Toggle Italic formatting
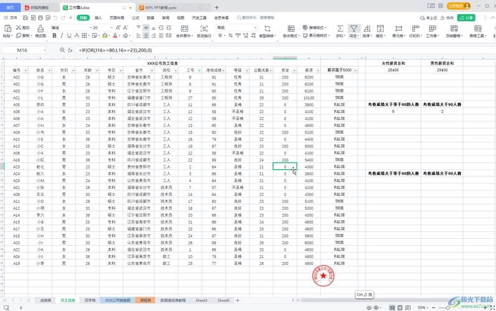496x311 pixels. click(x=62, y=35)
